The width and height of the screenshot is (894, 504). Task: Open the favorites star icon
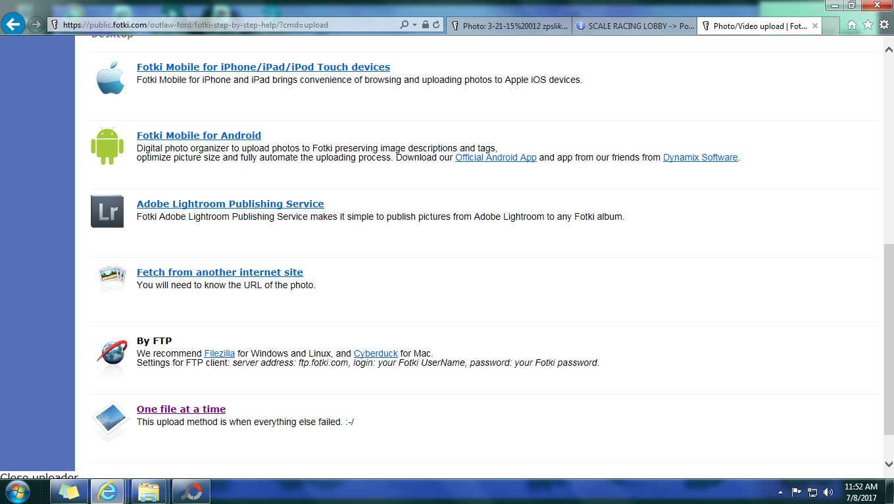coord(868,25)
